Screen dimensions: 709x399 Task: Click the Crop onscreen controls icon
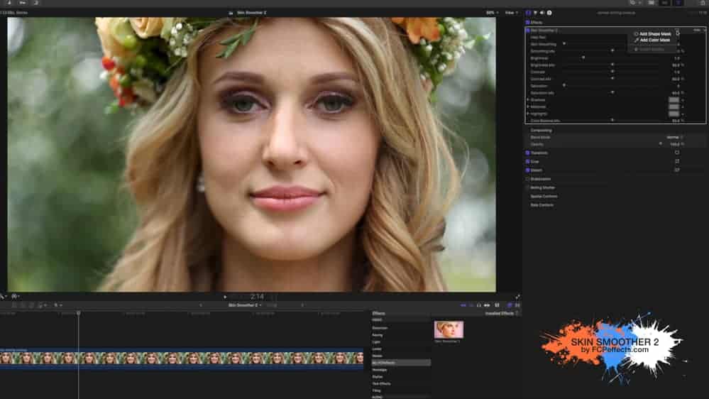coord(677,161)
